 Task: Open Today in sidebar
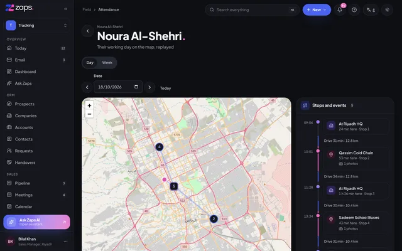(36, 48)
